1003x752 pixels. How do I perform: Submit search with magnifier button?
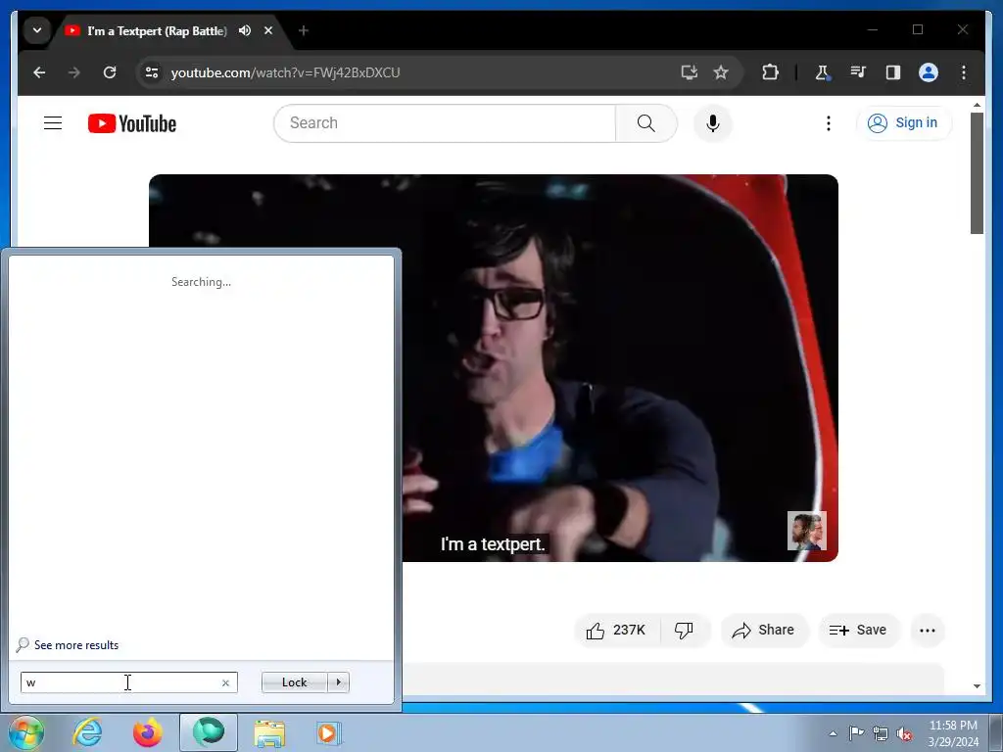(x=646, y=122)
